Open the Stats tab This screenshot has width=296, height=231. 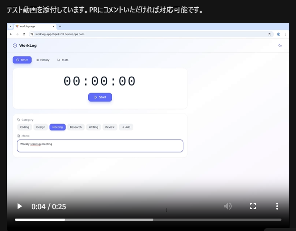[63, 60]
